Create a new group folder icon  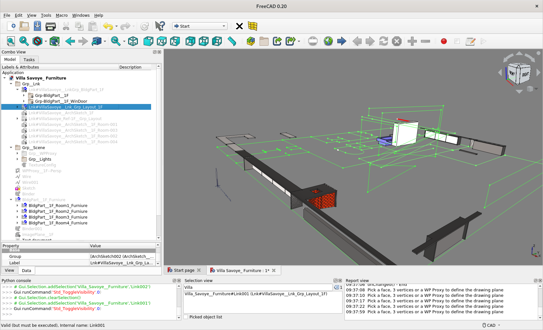[x=264, y=41]
